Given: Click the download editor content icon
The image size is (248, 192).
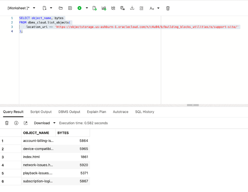Looking at the screenshot, I should (132, 8).
